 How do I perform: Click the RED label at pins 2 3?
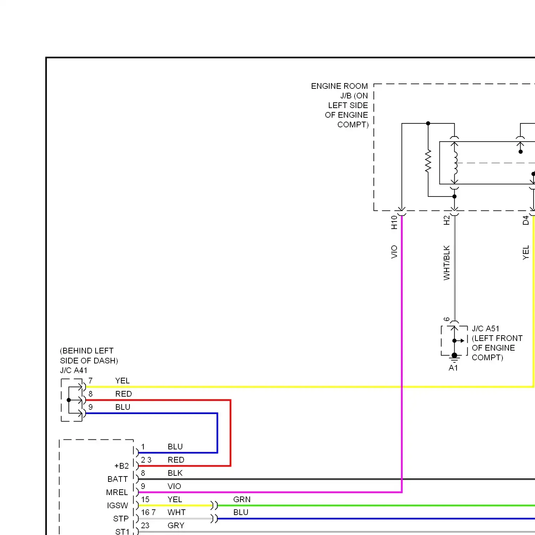(x=176, y=460)
